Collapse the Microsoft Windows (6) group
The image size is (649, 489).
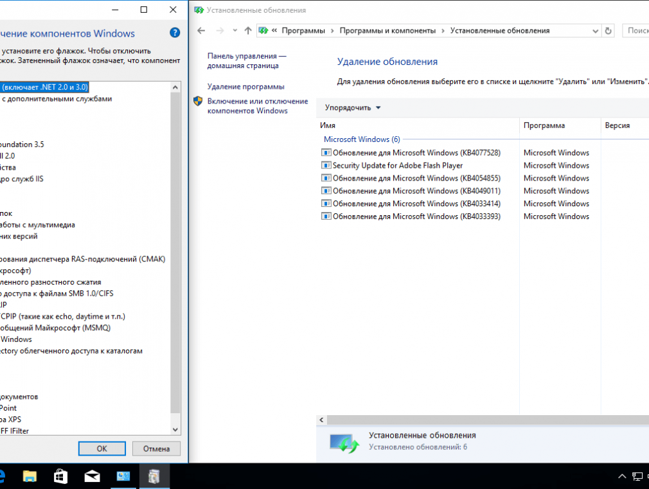[362, 139]
